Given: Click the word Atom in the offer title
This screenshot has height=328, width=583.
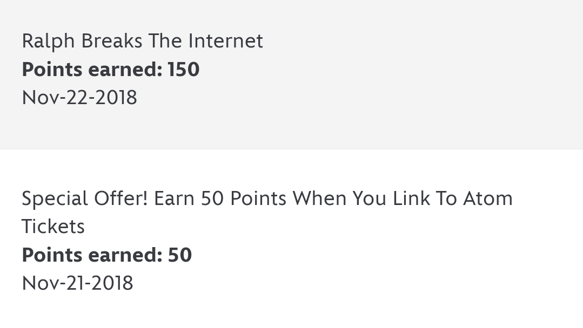Looking at the screenshot, I should 488,199.
